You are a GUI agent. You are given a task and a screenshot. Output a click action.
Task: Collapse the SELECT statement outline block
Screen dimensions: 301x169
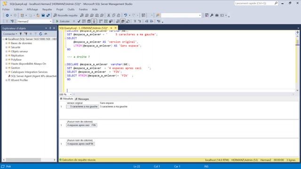pyautogui.click(x=65, y=38)
